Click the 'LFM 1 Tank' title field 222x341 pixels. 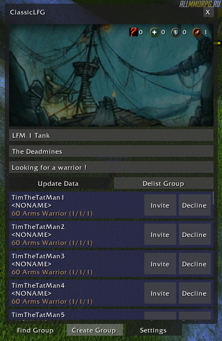[x=111, y=135]
